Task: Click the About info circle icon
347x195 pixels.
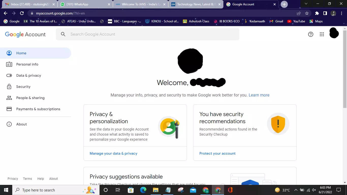Action: [x=9, y=124]
